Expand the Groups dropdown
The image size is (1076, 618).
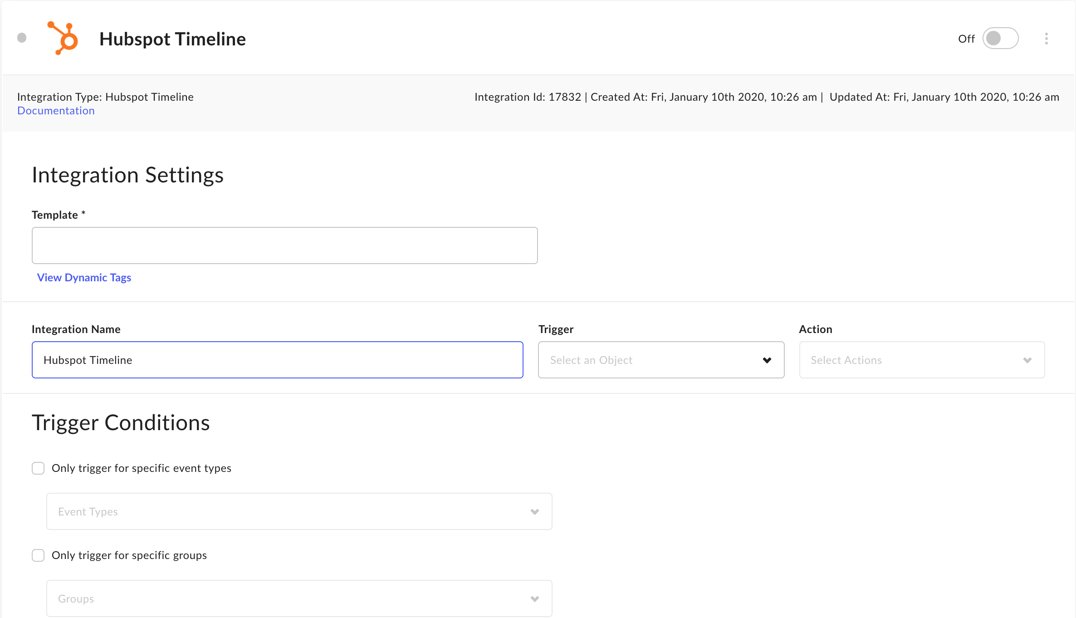tap(299, 598)
